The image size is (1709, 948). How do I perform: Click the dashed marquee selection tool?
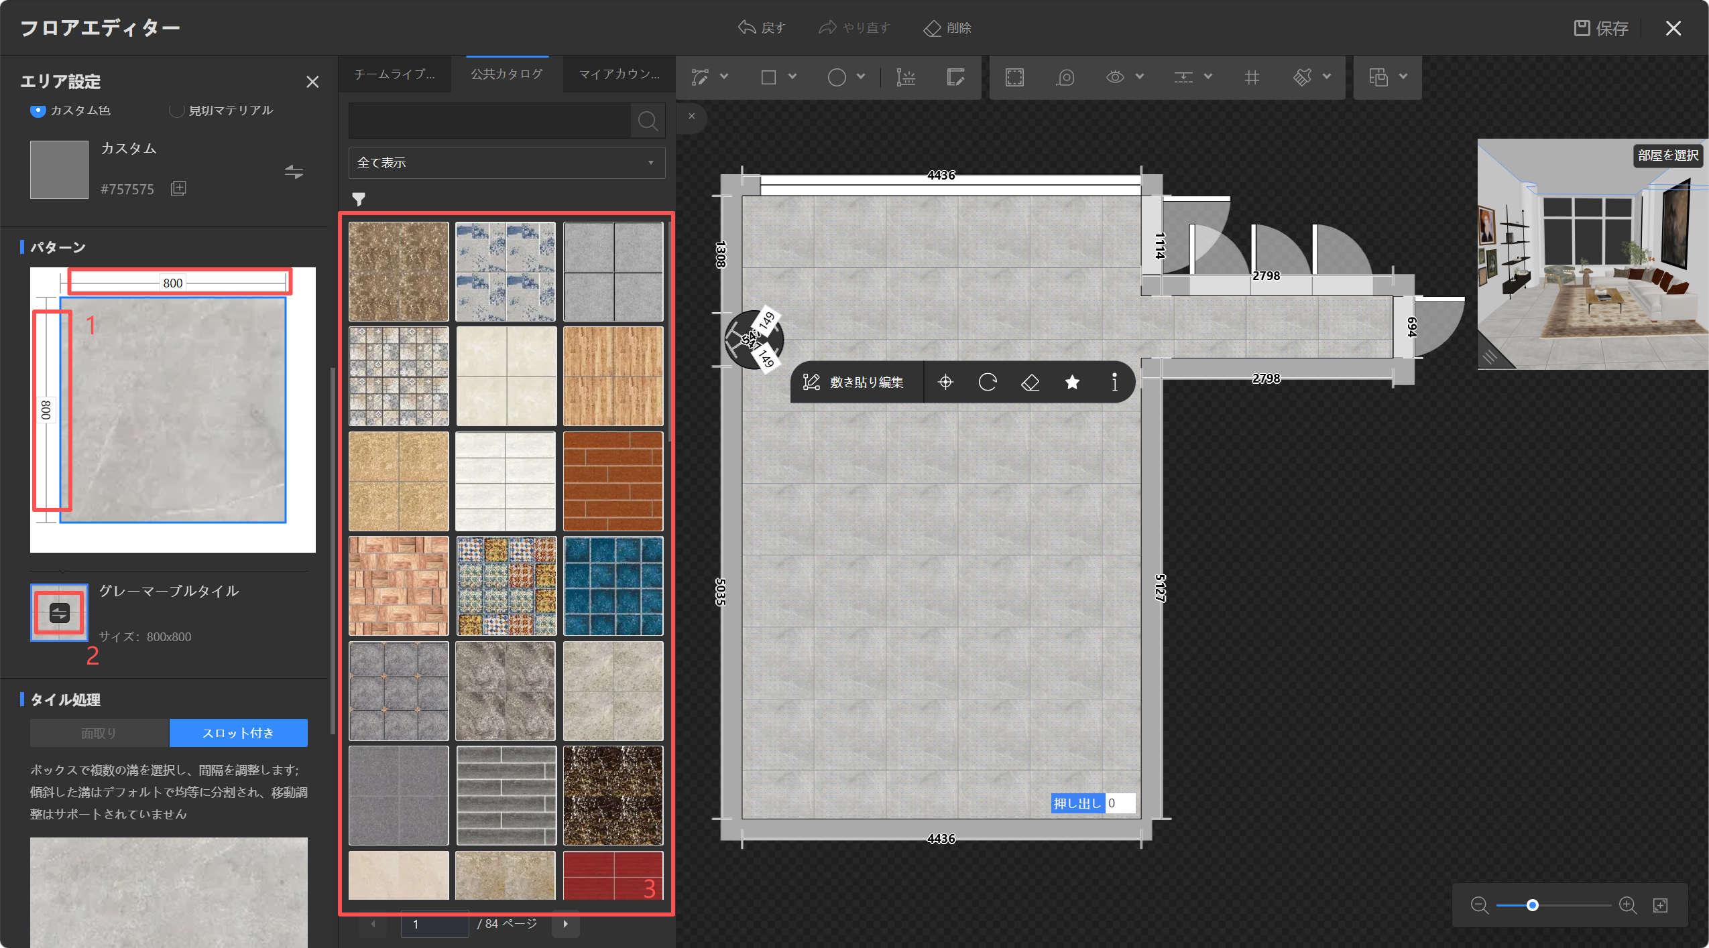click(1014, 77)
